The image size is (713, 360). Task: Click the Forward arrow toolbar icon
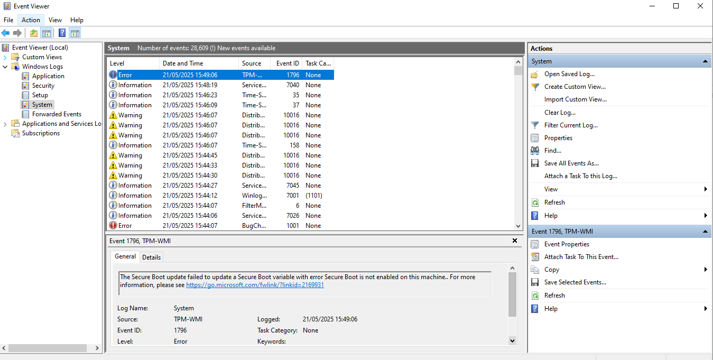pos(17,33)
